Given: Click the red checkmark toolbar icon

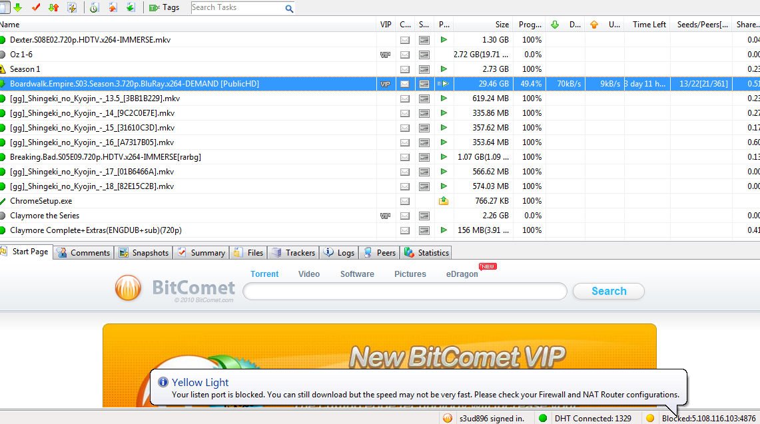Looking at the screenshot, I should 35,7.
